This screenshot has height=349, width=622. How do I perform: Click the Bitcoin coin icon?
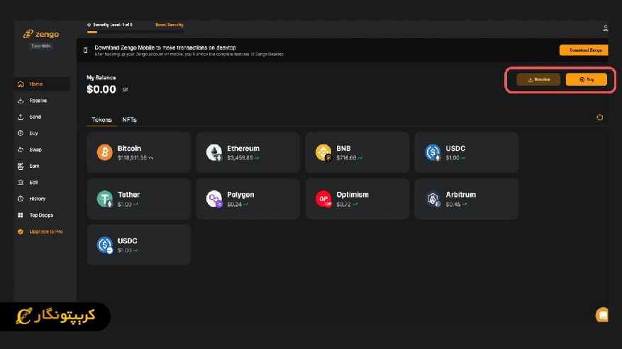point(105,152)
